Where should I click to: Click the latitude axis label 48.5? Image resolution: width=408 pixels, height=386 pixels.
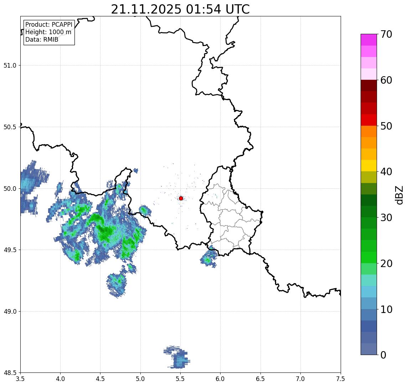pos(10,373)
